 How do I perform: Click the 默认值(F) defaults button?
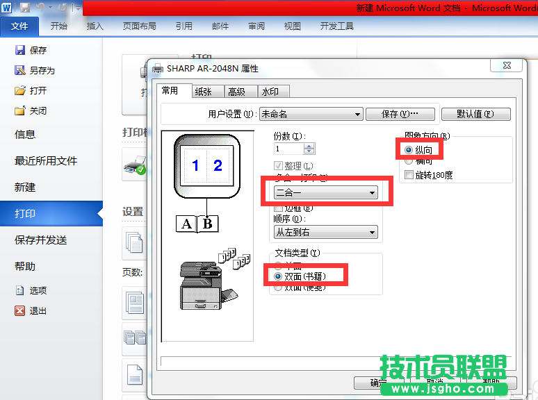[x=475, y=114]
